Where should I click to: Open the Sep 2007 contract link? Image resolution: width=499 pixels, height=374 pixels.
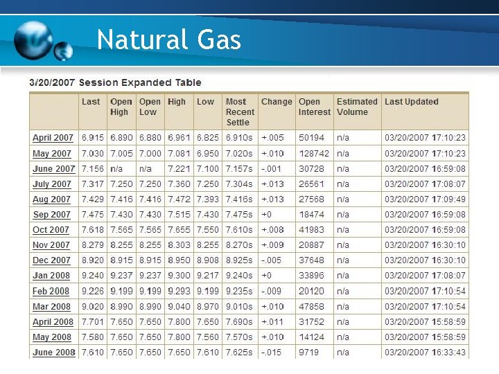click(x=51, y=214)
